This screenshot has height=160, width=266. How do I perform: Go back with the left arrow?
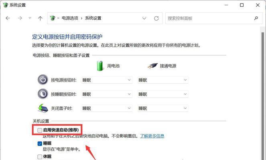(8, 18)
